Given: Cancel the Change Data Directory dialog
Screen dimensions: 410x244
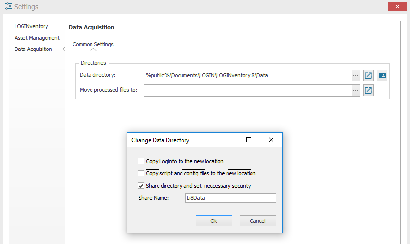Looking at the screenshot, I should tap(258, 220).
